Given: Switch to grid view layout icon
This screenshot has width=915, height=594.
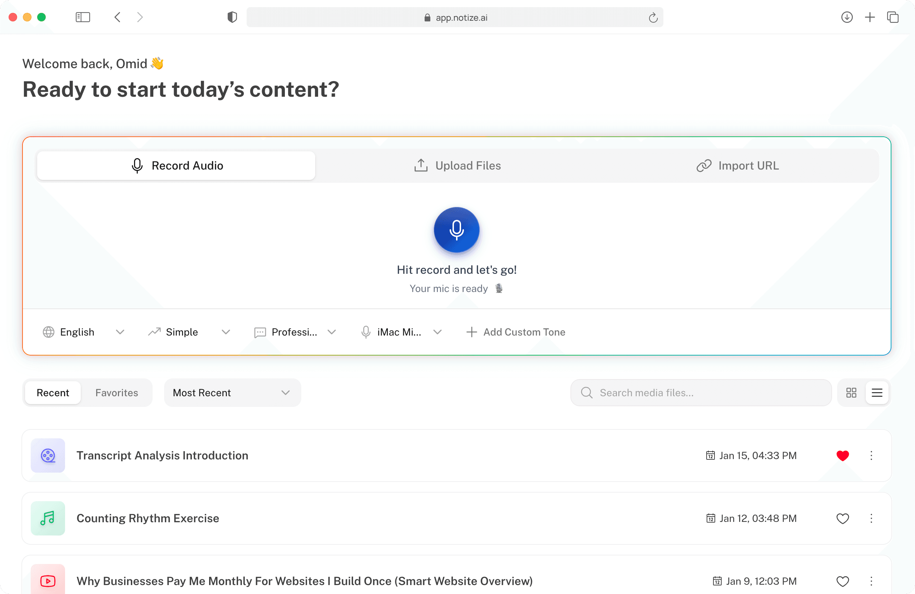Looking at the screenshot, I should coord(851,392).
